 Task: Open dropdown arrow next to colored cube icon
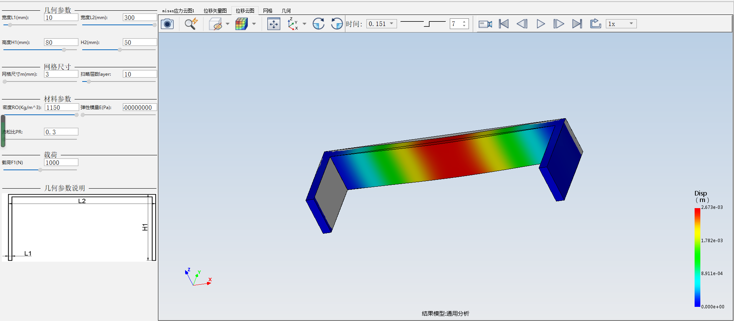pyautogui.click(x=254, y=24)
